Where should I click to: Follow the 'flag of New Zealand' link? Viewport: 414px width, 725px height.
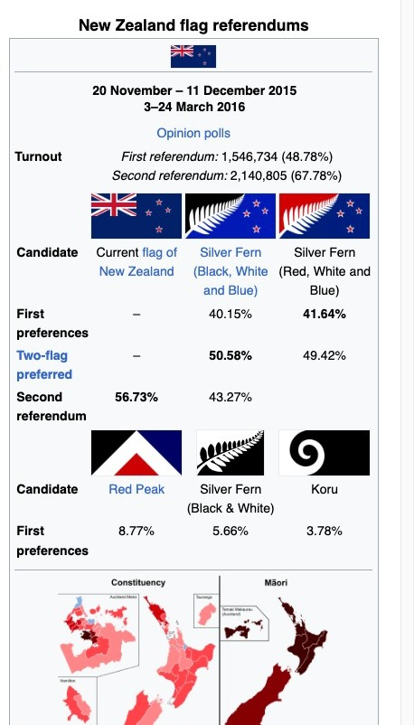coord(138,261)
